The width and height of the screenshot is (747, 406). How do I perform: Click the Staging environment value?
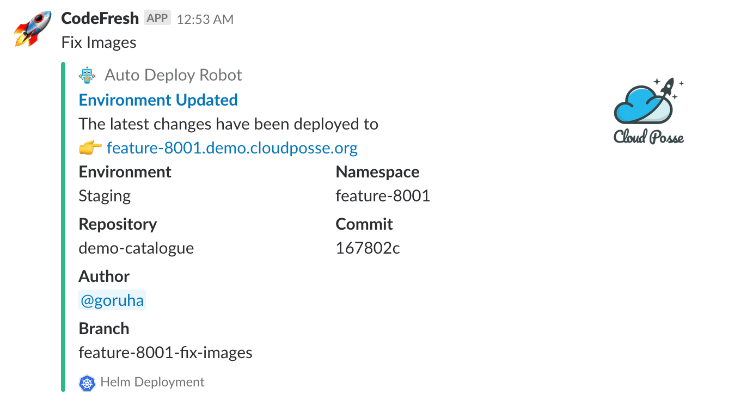coord(105,196)
